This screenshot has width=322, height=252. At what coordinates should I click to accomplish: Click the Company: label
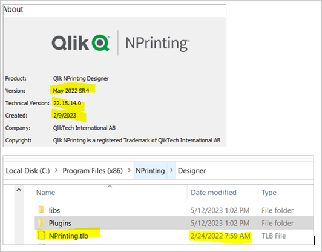click(18, 128)
